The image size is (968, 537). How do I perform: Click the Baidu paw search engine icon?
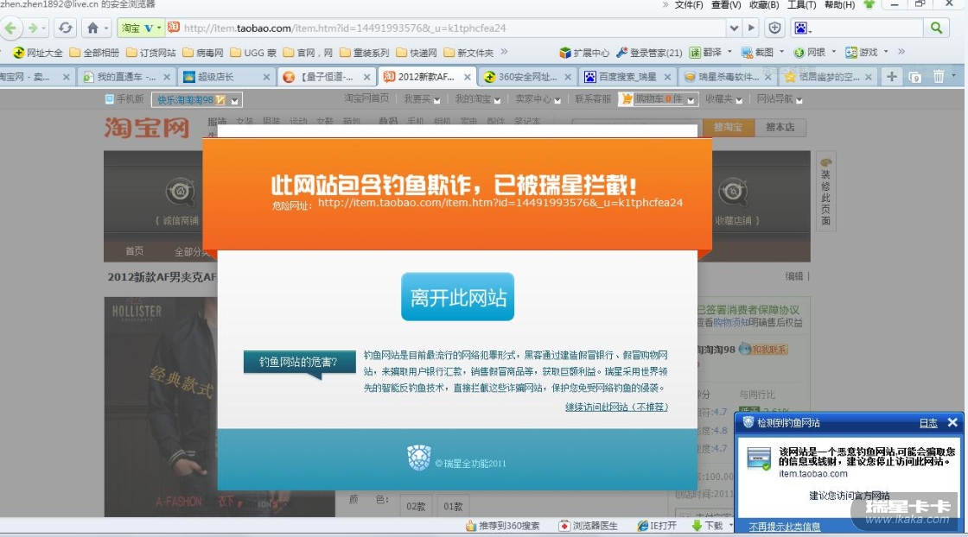pos(800,28)
